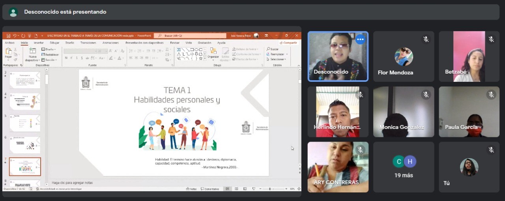This screenshot has height=201, width=505.
Task: Open the Insertar ribbon tab
Action: tap(39, 43)
